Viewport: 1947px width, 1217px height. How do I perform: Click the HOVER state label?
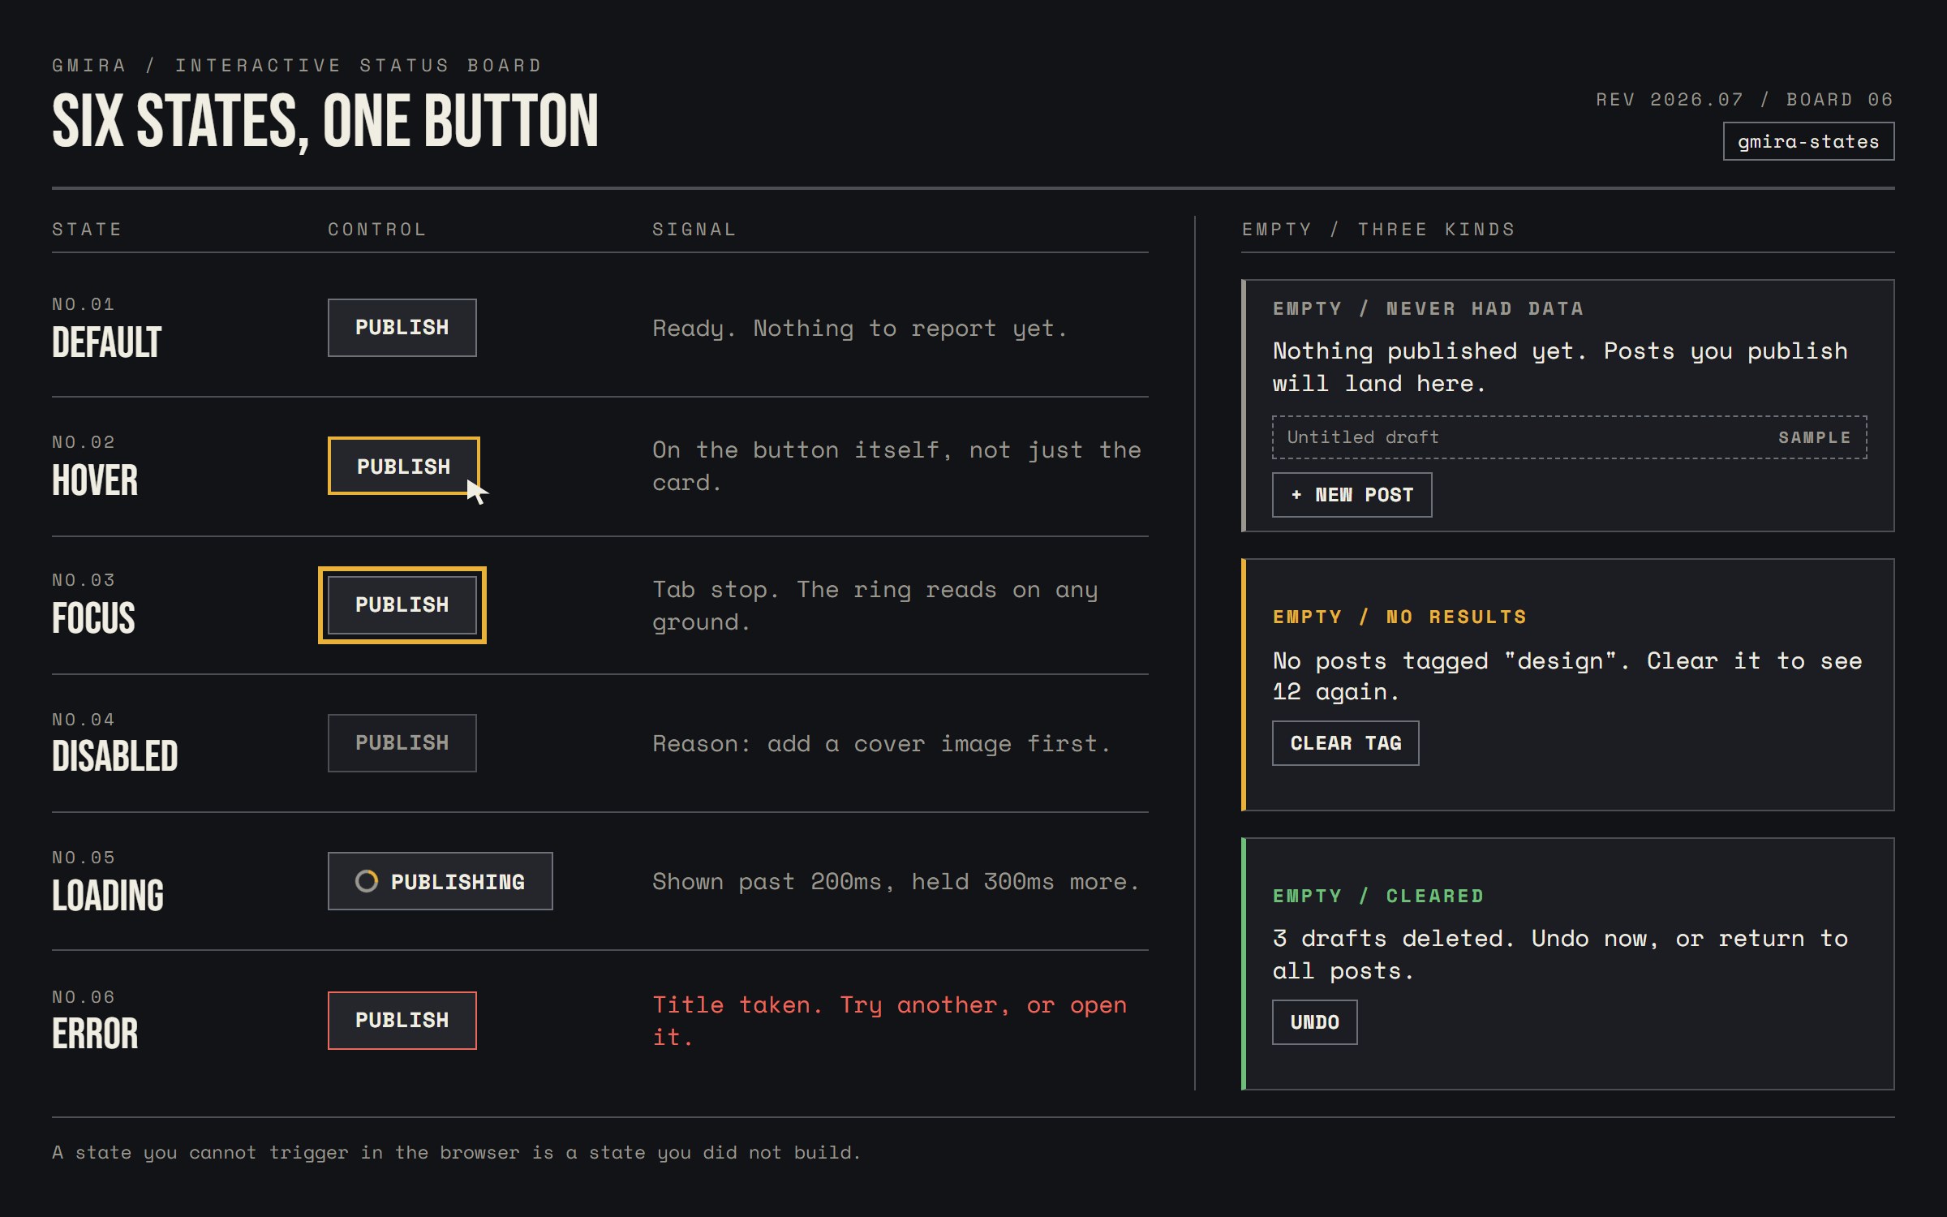click(95, 480)
